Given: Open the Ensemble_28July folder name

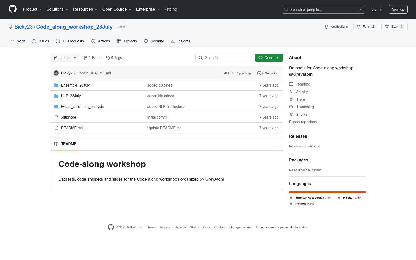Looking at the screenshot, I should tap(75, 85).
